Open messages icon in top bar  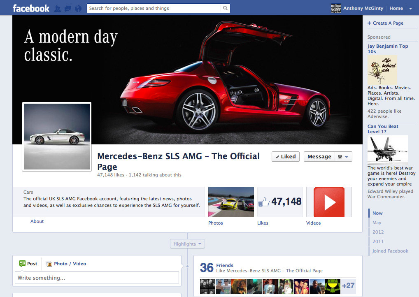tap(68, 9)
